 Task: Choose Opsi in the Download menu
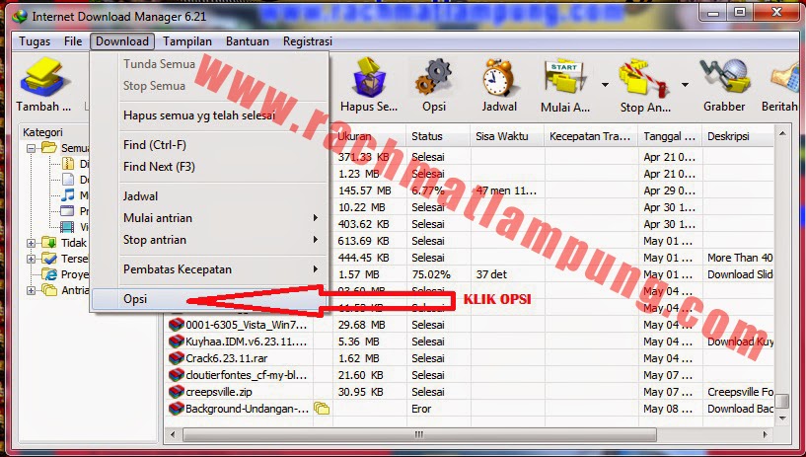[209, 299]
